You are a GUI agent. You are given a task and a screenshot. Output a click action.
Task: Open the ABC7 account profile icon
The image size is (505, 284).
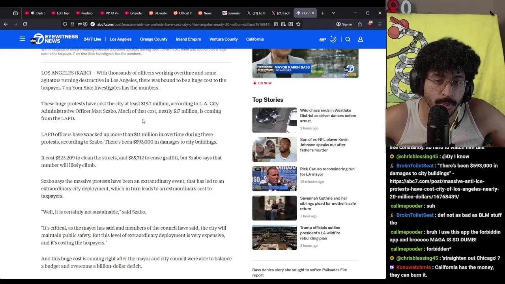[x=360, y=39]
